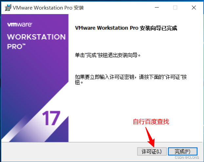Click the greyed-out maximize window button

[175, 8]
